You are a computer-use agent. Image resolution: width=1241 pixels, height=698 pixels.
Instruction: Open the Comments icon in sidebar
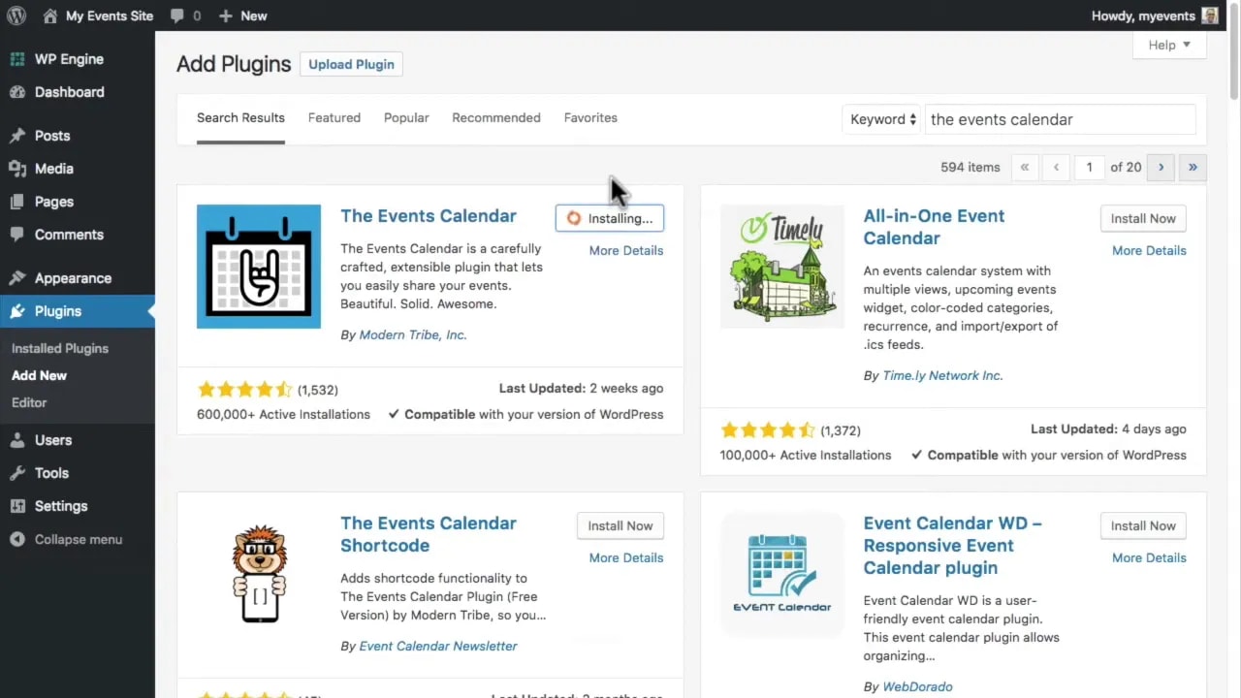point(17,235)
